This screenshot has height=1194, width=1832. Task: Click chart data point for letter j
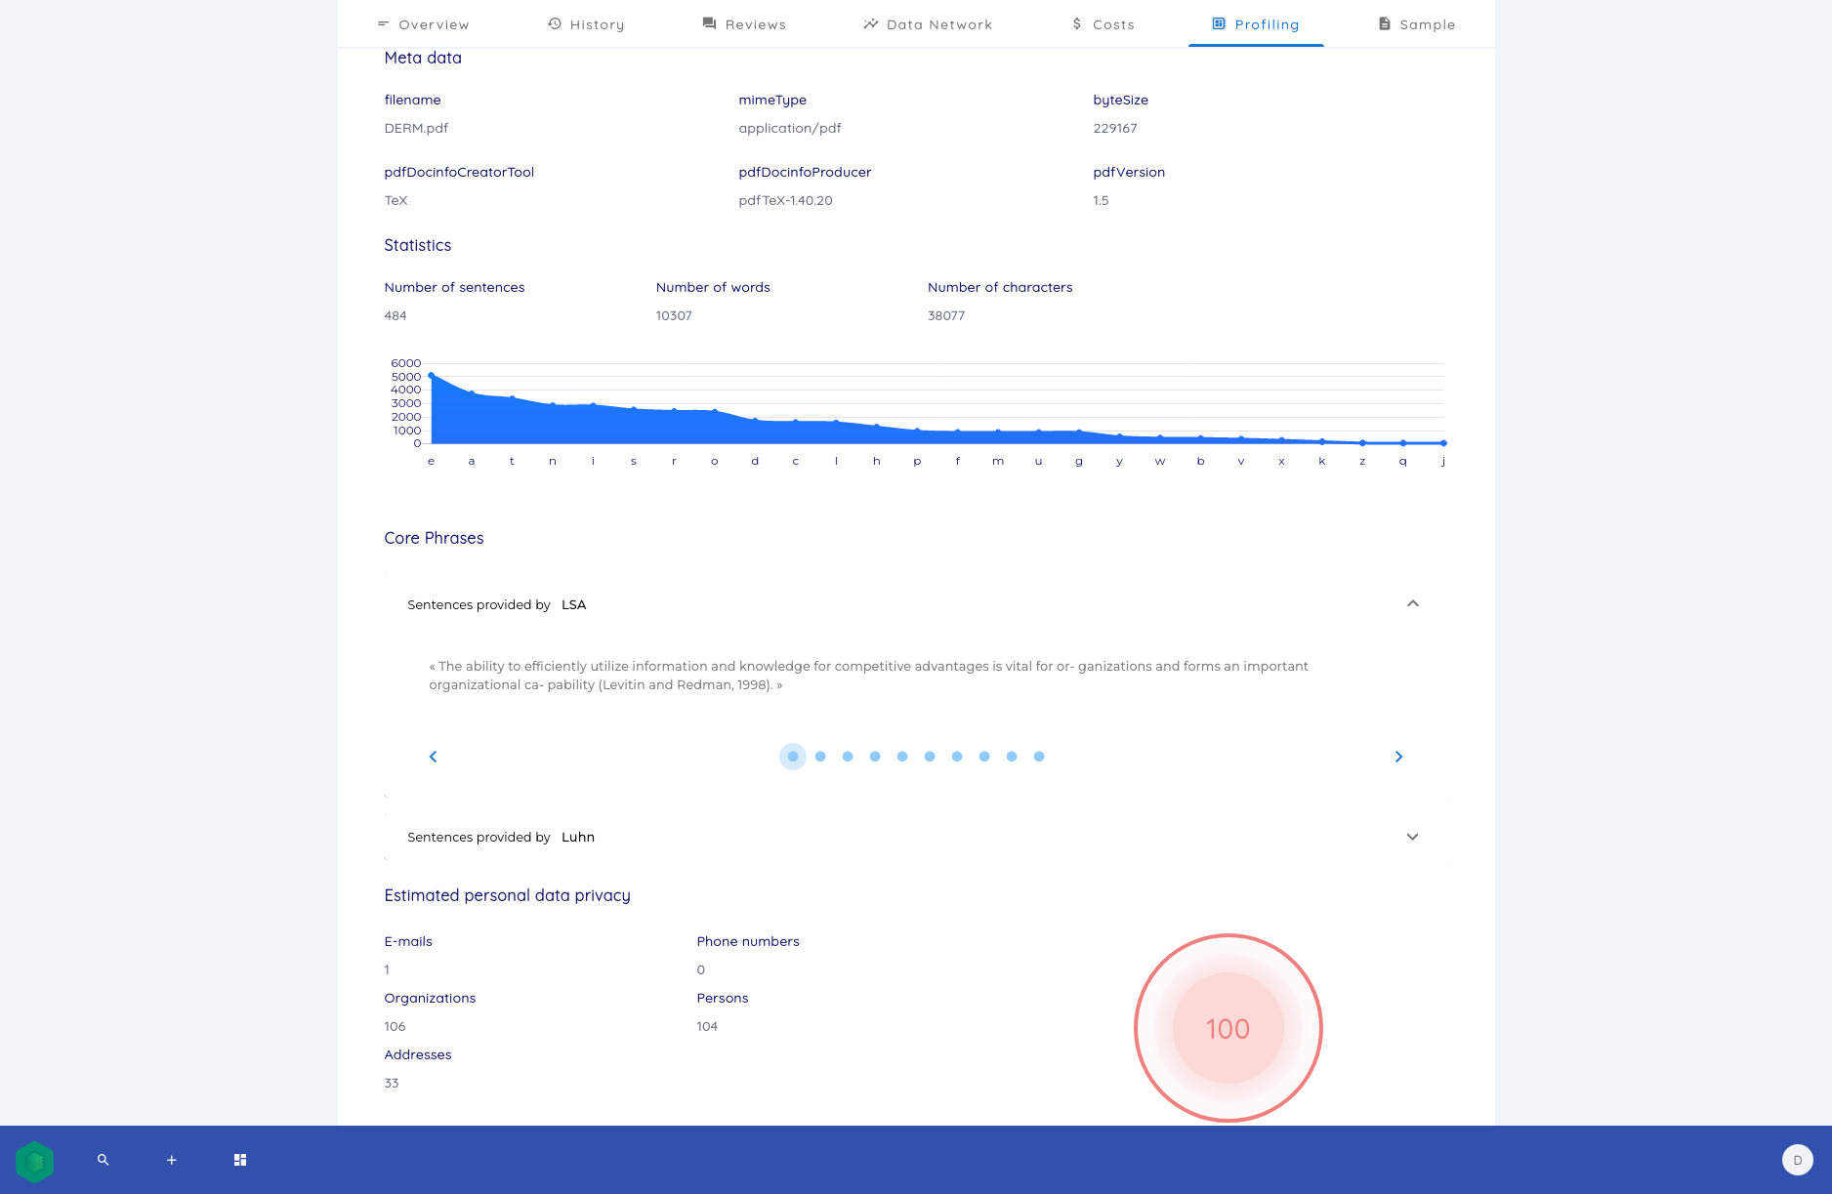pyautogui.click(x=1443, y=443)
